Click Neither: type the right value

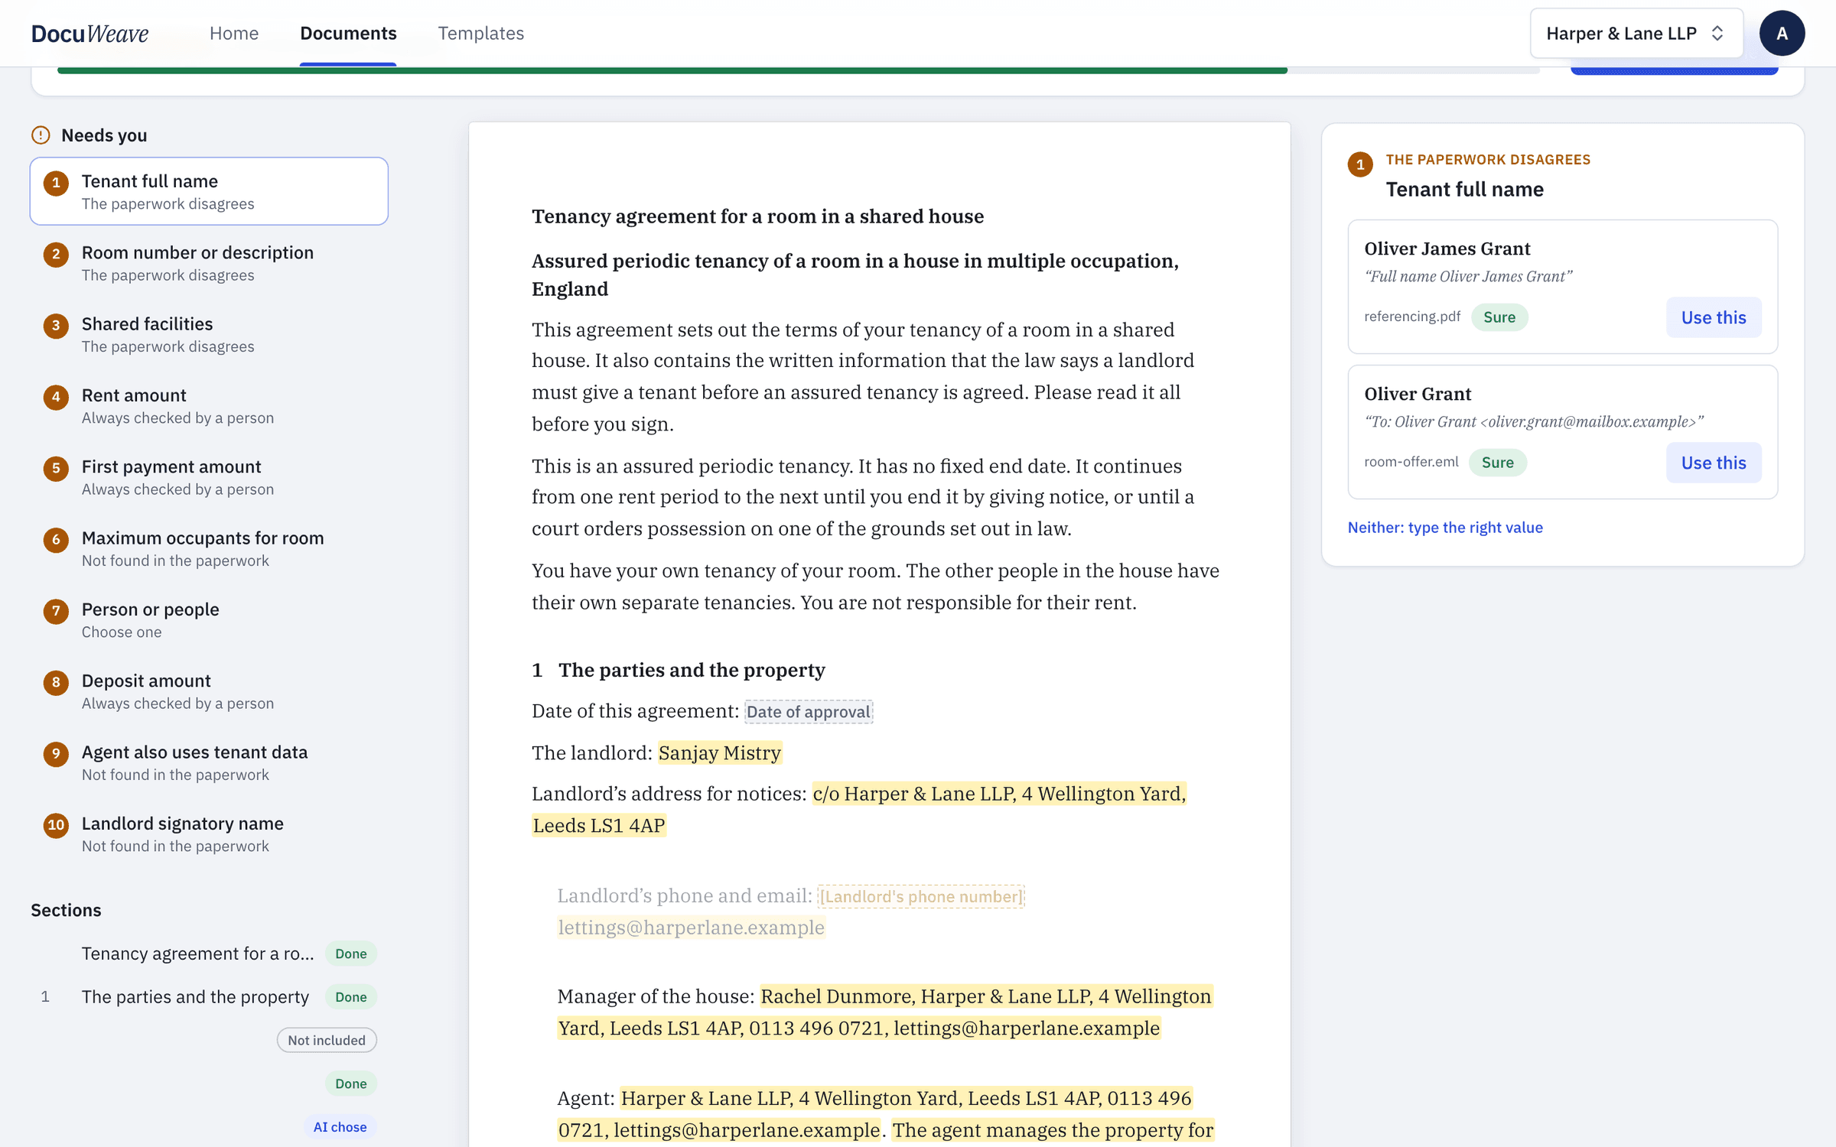point(1445,528)
